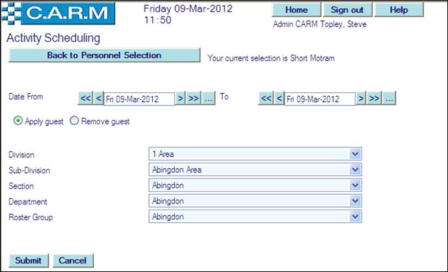Expand the Sub-Division dropdown
The image size is (448, 272).
point(356,170)
